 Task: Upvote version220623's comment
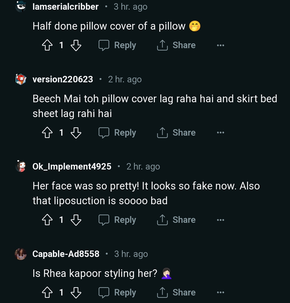47,133
